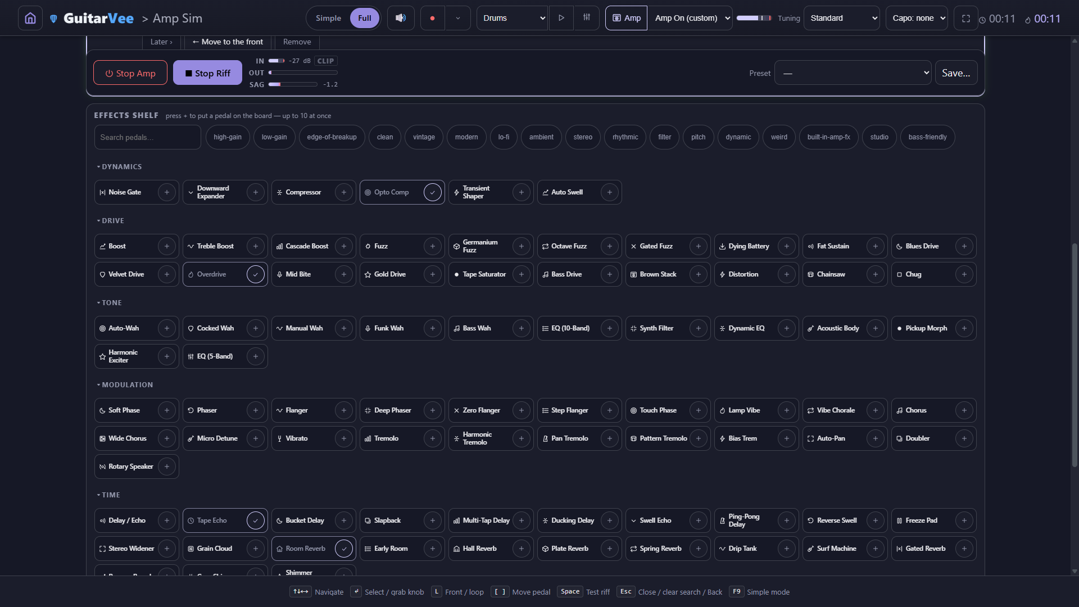Filter pedals by ambient tag

click(x=541, y=137)
